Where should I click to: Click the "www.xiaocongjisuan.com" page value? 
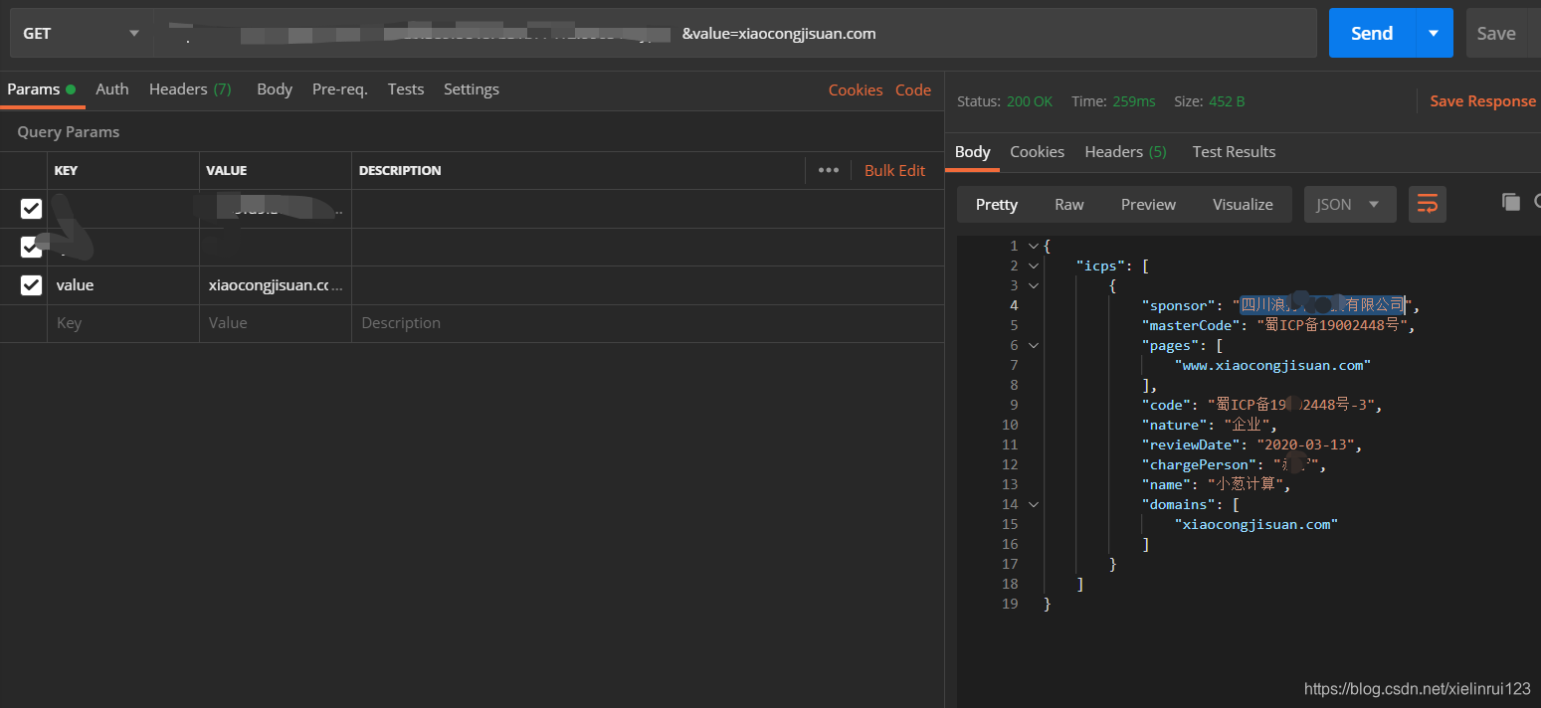1272,365
